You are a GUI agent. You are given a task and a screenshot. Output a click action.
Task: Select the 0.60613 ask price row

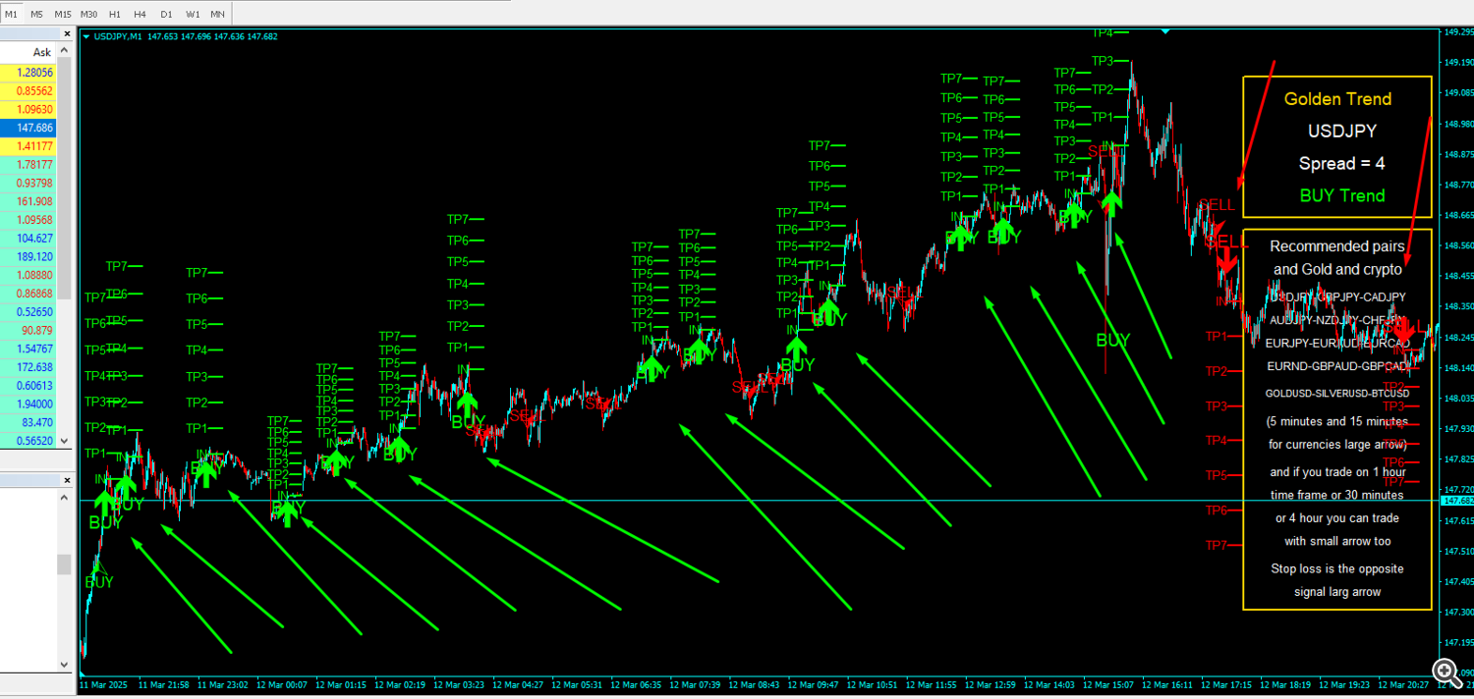pyautogui.click(x=28, y=386)
